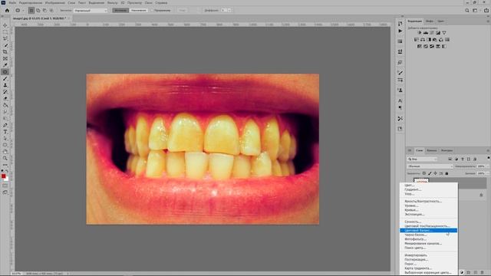
Task: Toggle lock transparent pixels
Action: [424, 173]
